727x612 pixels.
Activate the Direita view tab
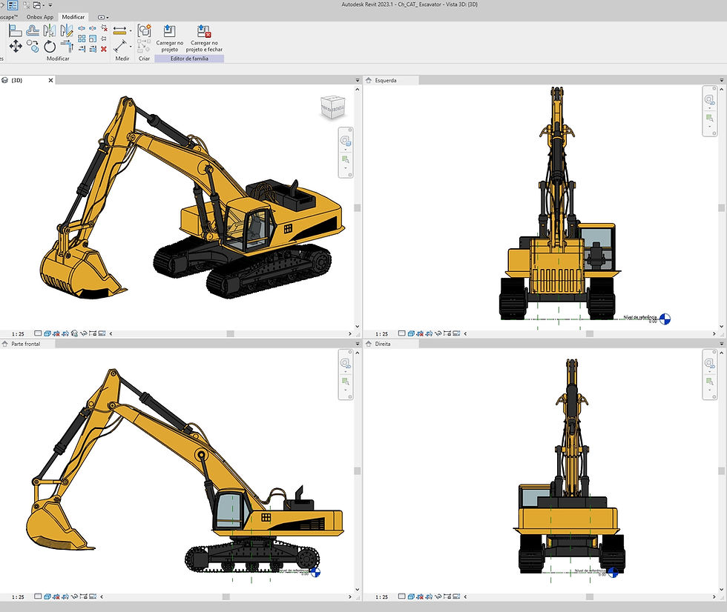coord(383,344)
